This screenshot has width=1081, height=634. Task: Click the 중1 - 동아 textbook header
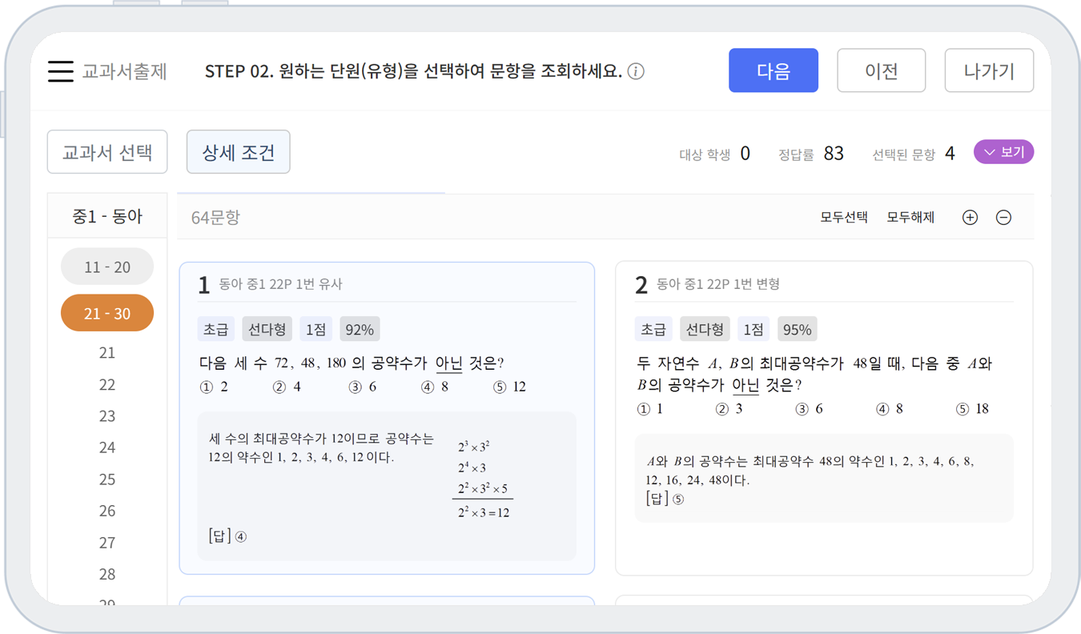click(107, 216)
